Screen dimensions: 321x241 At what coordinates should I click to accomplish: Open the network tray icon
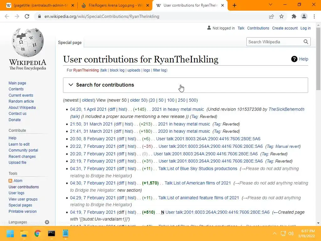[283, 233]
